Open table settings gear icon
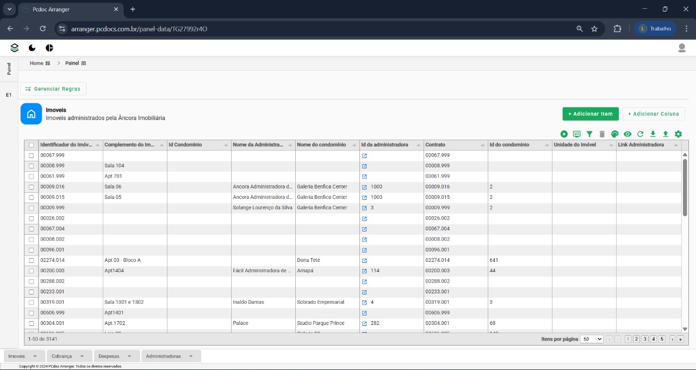This screenshot has width=696, height=370. [x=678, y=134]
